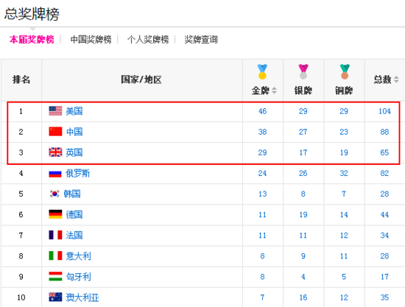Click the Australia flag icon
Screen dimensions: 405x307
[x=55, y=297]
